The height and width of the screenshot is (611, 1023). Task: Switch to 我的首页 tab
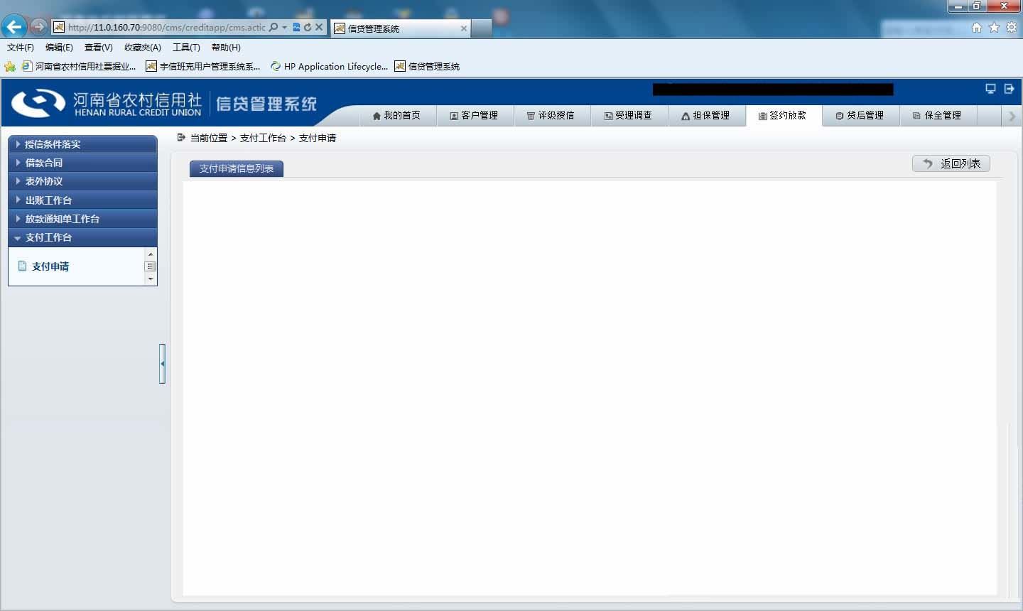(x=396, y=116)
